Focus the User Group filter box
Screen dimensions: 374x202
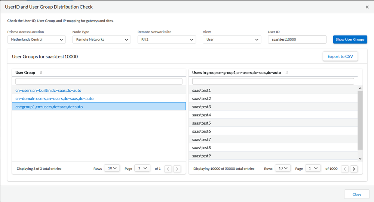pyautogui.click(x=99, y=81)
